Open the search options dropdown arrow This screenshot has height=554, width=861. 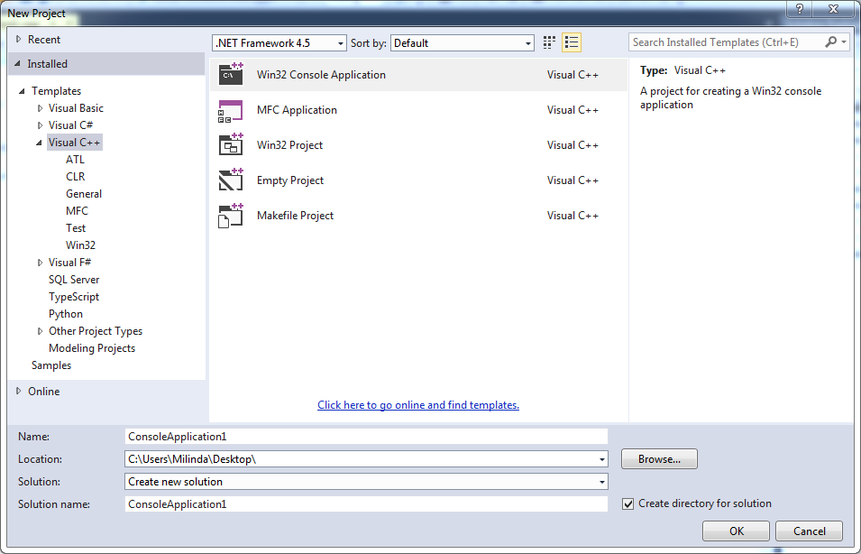click(844, 42)
